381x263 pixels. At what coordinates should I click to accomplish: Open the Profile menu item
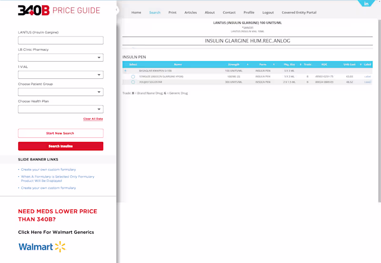(x=249, y=12)
